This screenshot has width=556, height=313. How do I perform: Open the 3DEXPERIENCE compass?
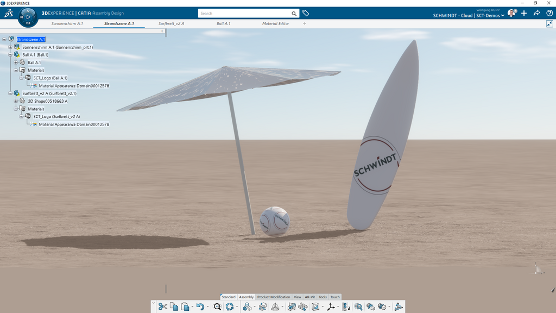[28, 17]
